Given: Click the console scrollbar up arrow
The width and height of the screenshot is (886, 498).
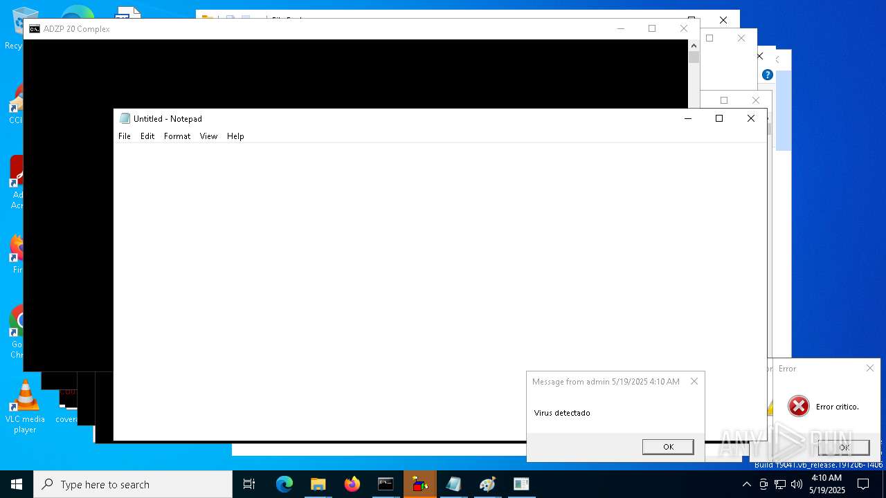Looking at the screenshot, I should 694,45.
